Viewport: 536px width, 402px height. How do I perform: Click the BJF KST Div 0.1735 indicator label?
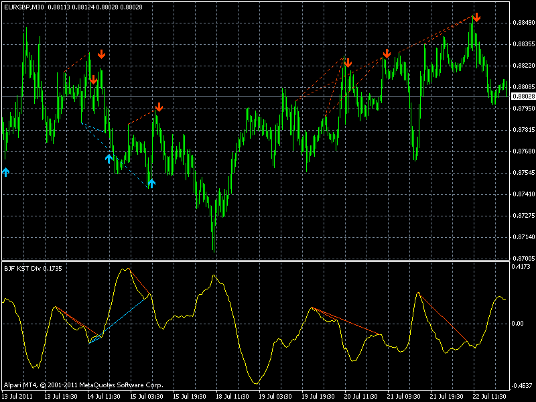coord(33,269)
